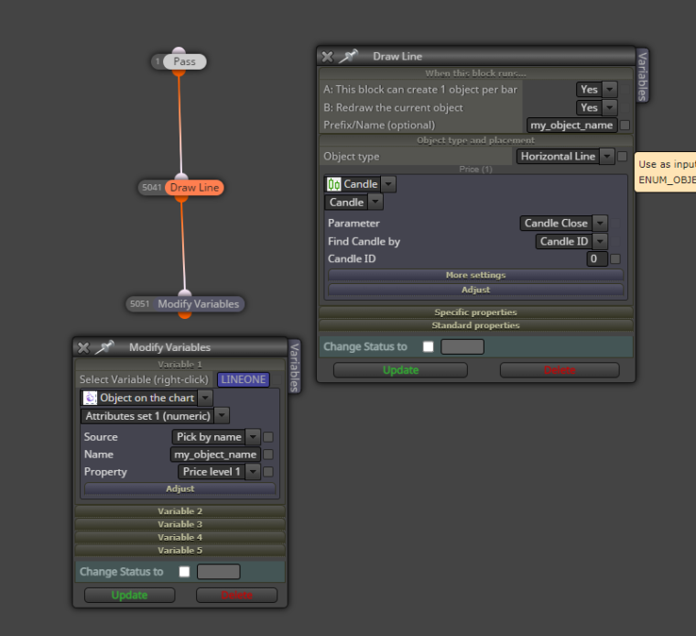Close the Draw Line panel
The image size is (696, 636).
[x=328, y=57]
